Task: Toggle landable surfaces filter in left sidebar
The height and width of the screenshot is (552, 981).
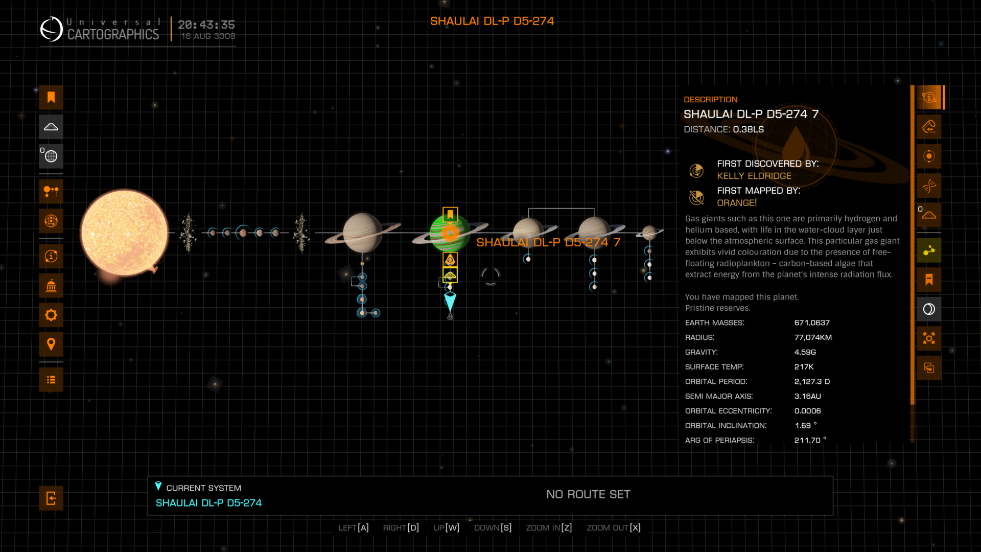Action: (x=51, y=127)
